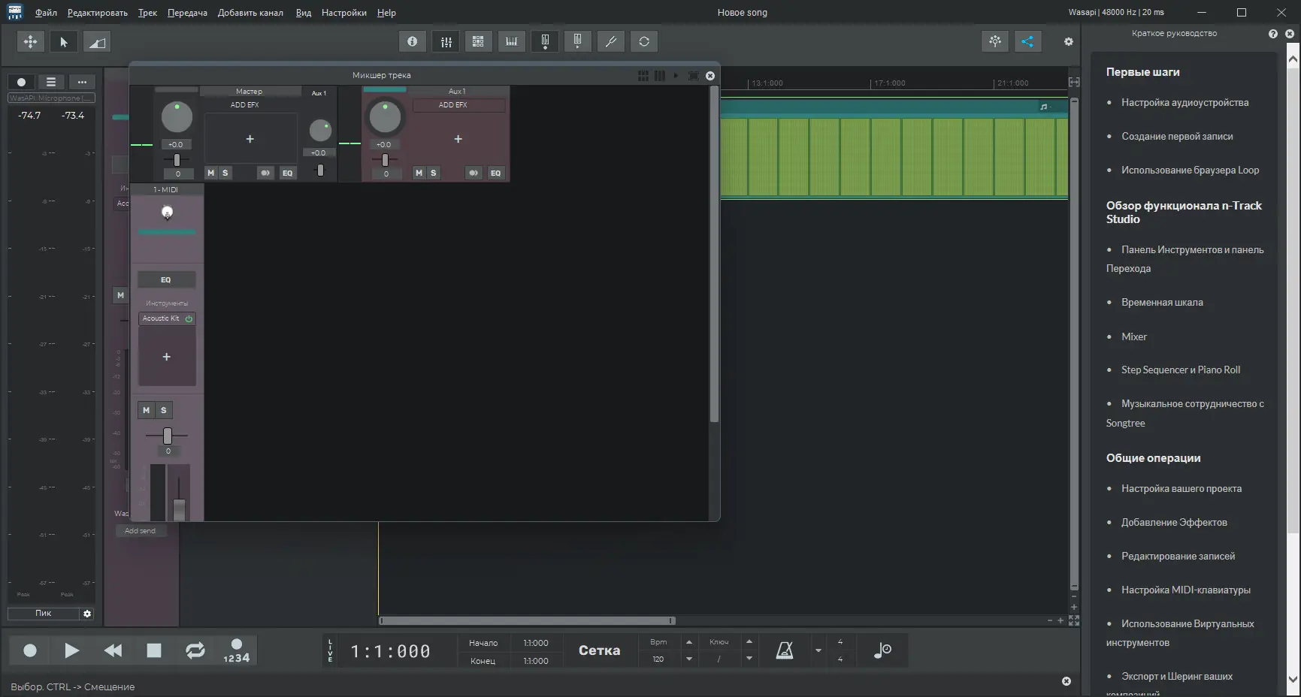Solo the Aux 1 channel in the mixer
1301x697 pixels.
(x=433, y=173)
